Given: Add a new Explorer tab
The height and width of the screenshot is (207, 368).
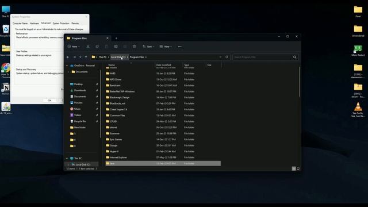Looking at the screenshot, I should (x=116, y=38).
